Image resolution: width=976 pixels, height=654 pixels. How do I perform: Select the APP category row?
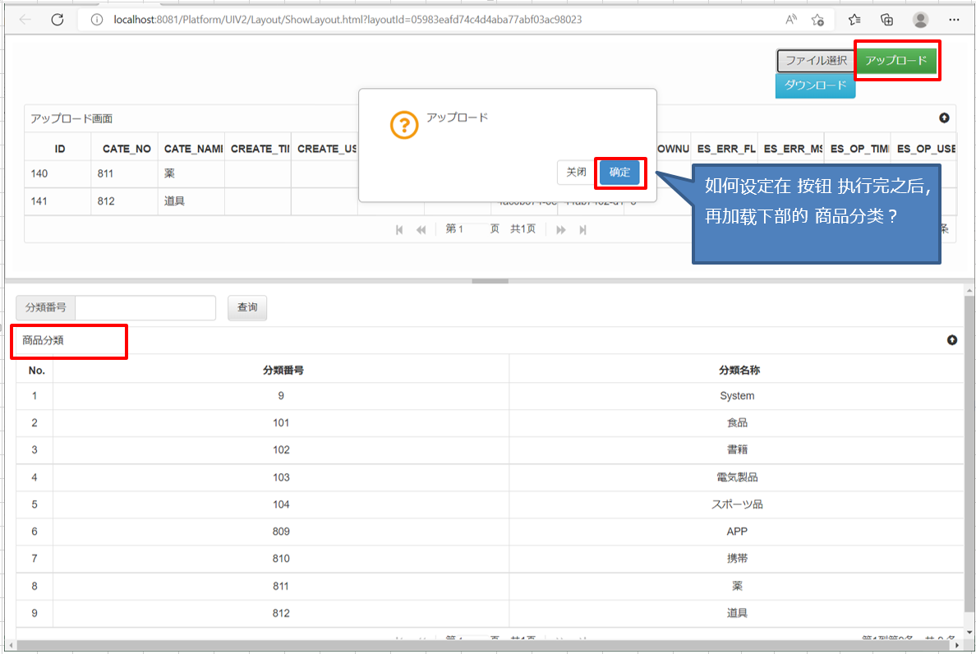point(490,532)
